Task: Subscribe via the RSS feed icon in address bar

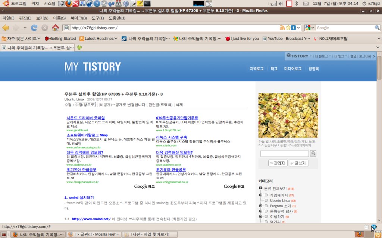Action: pos(282,28)
